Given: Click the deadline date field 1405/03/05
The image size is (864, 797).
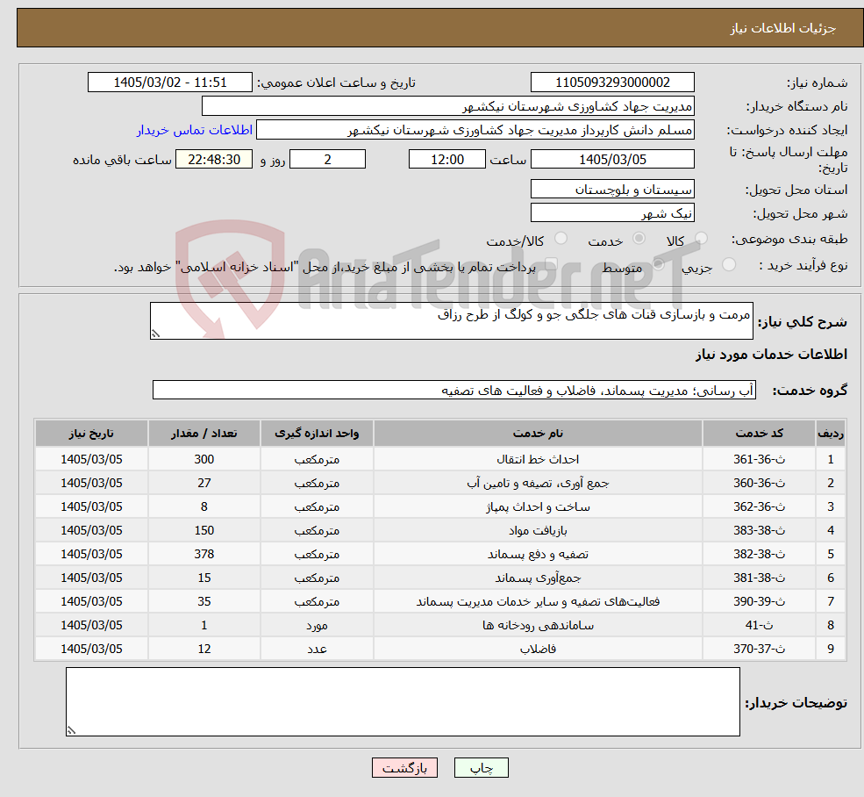Looking at the screenshot, I should tap(612, 160).
